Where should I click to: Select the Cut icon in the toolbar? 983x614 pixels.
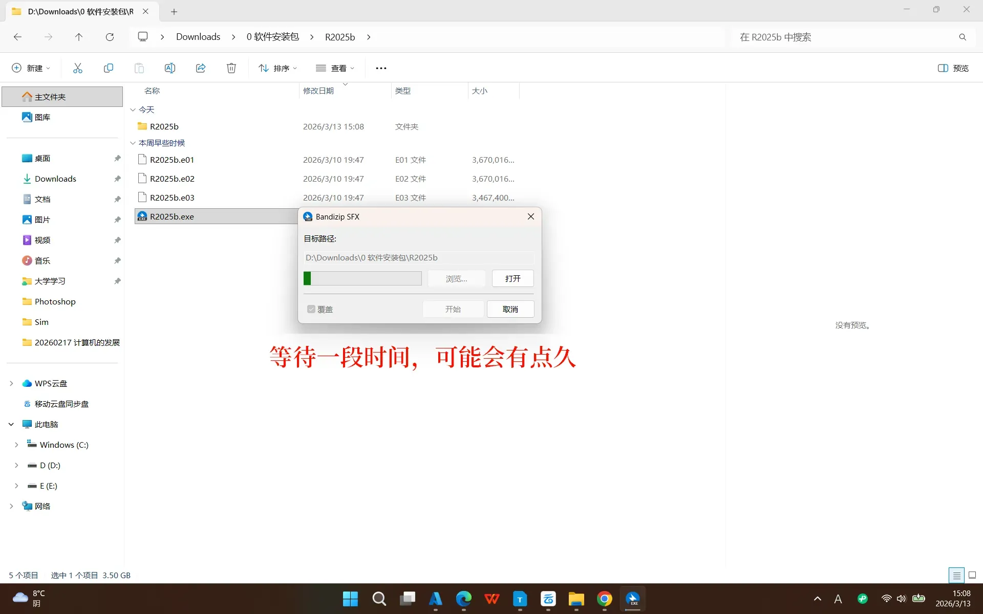[77, 68]
